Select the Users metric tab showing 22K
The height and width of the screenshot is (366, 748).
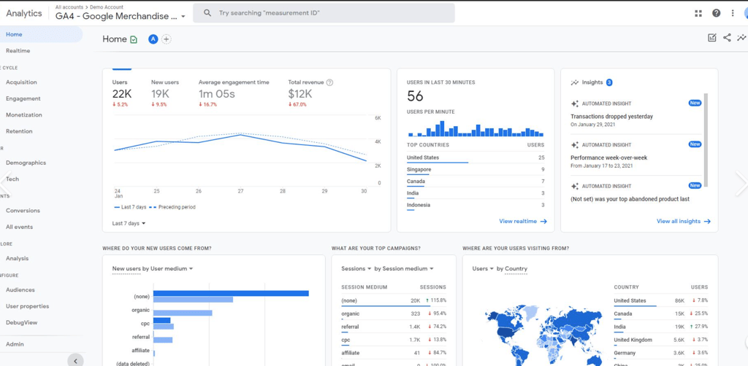click(122, 93)
